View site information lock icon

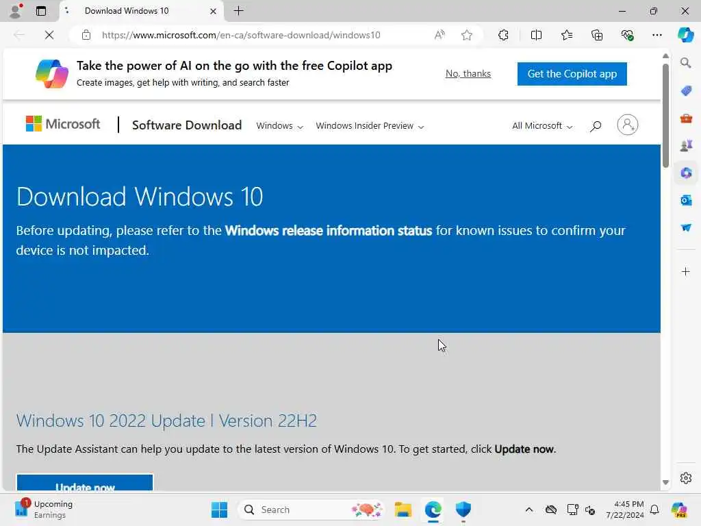(86, 35)
